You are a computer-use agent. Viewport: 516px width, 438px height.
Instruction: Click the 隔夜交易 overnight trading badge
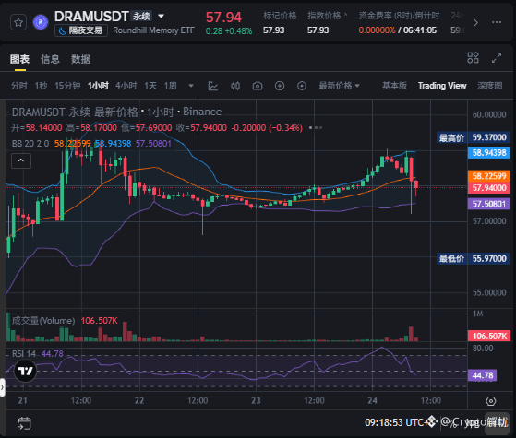coord(81,30)
